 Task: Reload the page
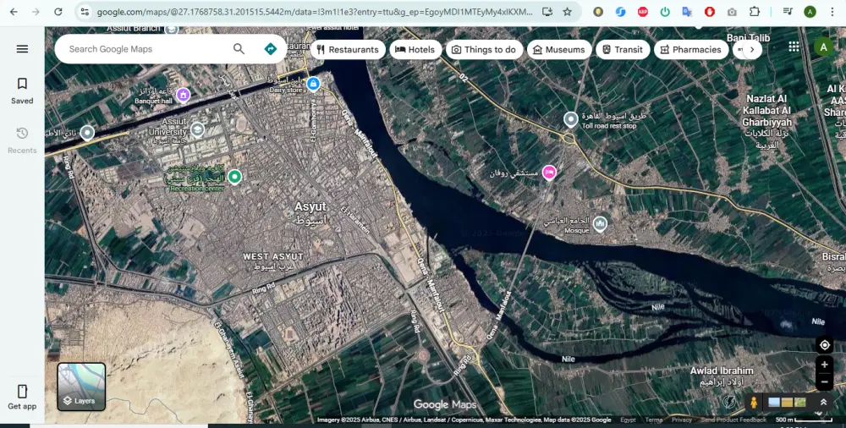pos(58,11)
